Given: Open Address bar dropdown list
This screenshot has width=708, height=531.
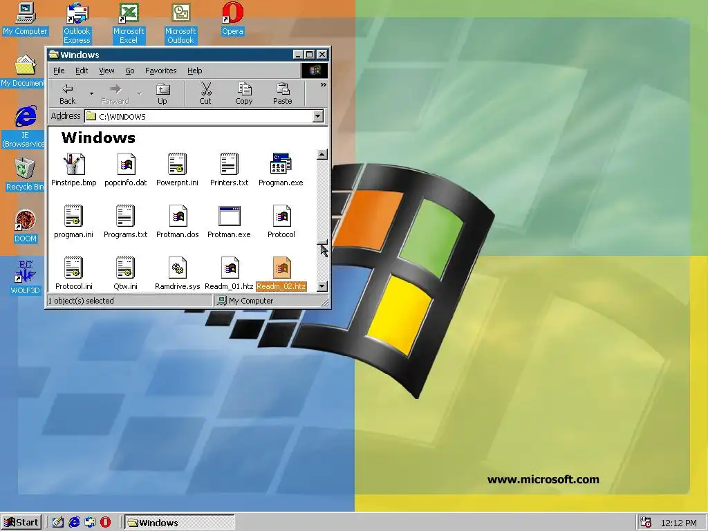Looking at the screenshot, I should (318, 116).
